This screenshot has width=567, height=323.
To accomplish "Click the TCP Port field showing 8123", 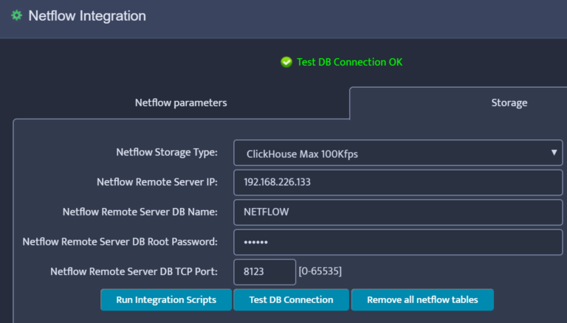I will click(x=264, y=271).
